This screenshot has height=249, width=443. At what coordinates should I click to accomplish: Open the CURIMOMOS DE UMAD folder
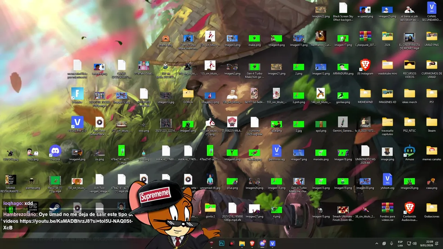[432, 69]
